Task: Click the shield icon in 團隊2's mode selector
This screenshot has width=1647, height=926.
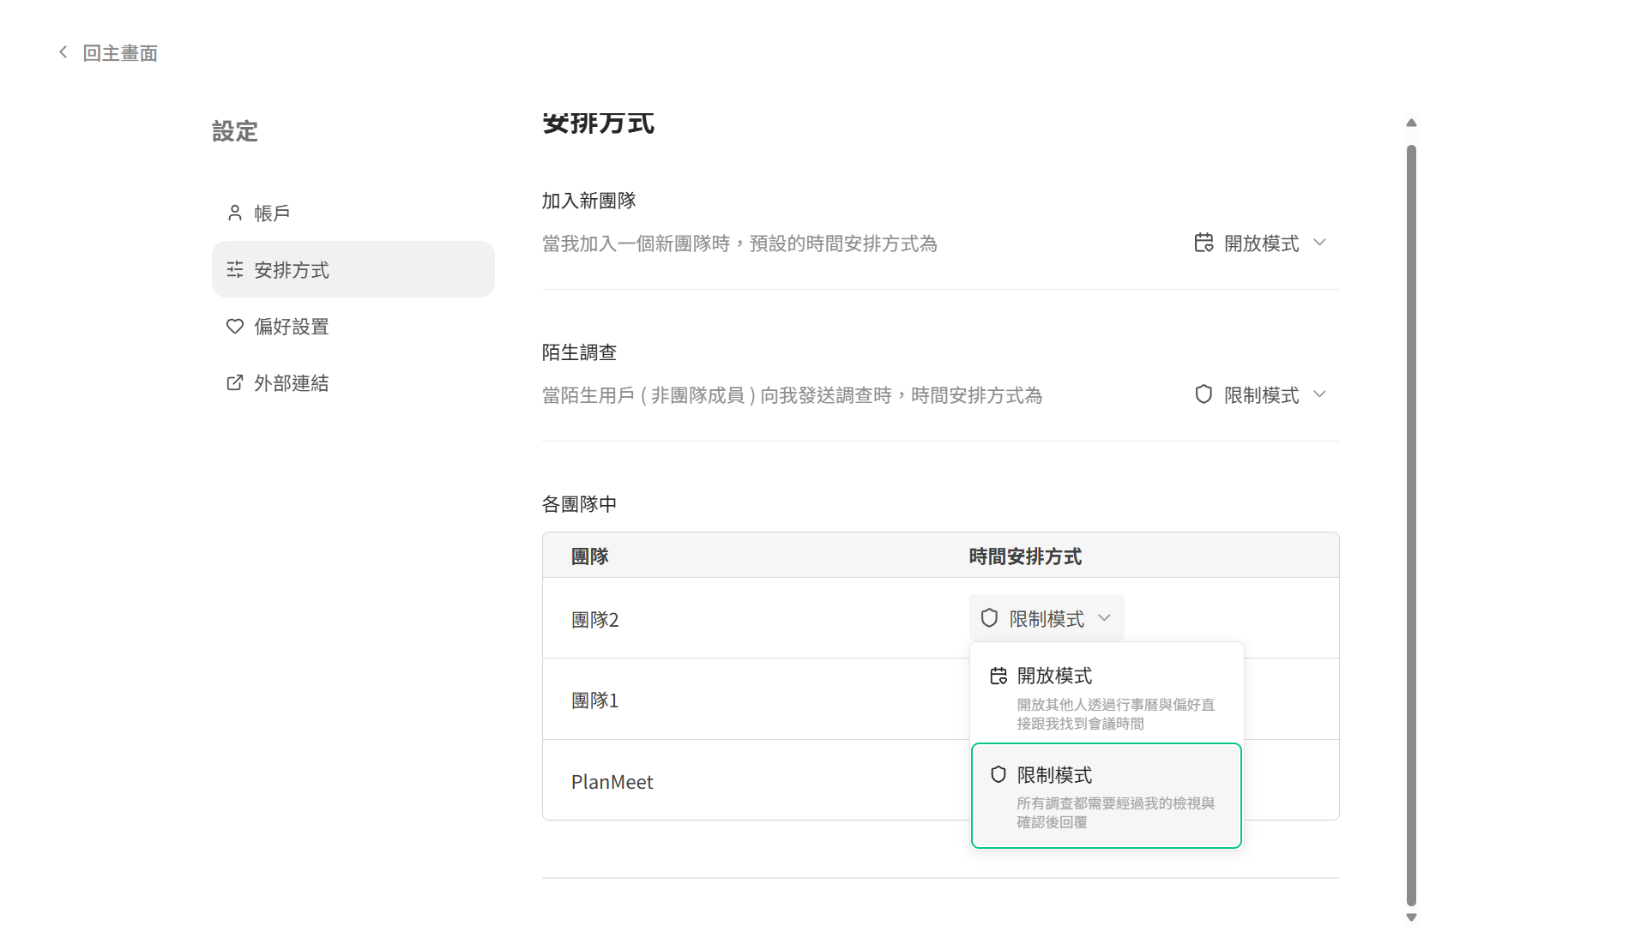Action: (989, 616)
